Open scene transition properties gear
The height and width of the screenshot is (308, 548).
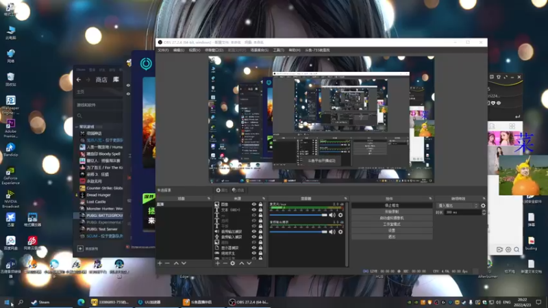click(x=483, y=206)
